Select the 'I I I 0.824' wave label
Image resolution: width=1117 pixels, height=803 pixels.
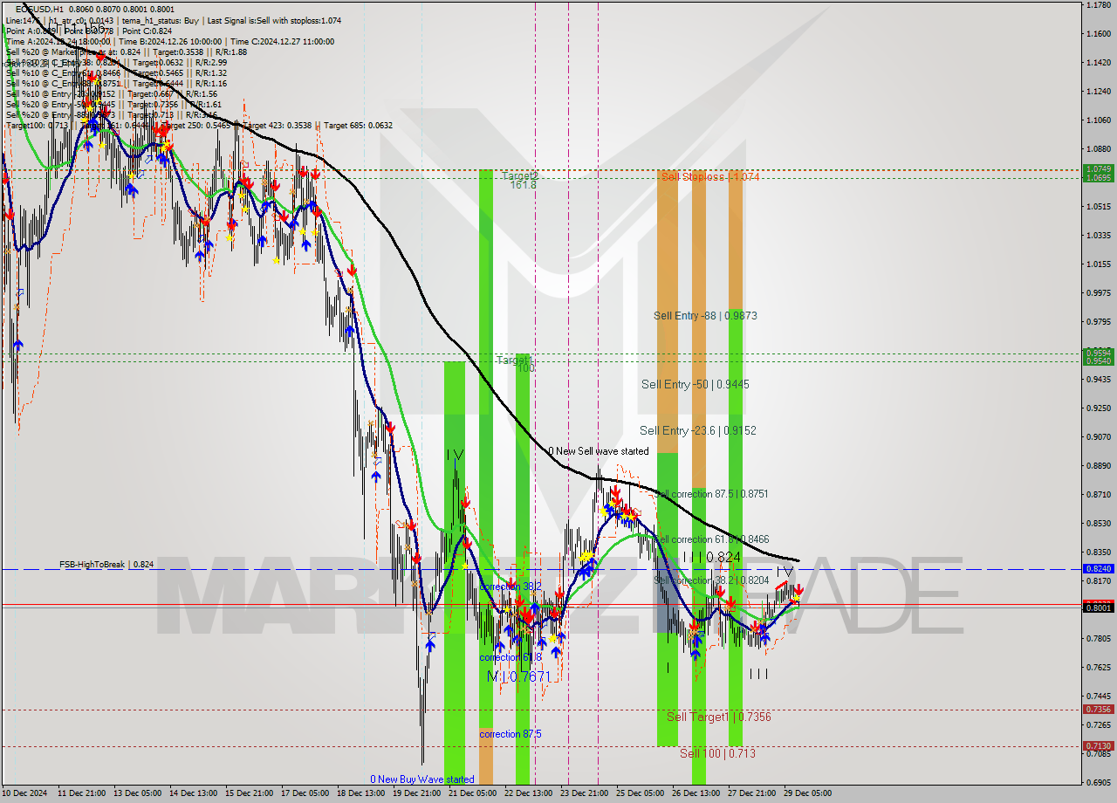[x=712, y=557]
